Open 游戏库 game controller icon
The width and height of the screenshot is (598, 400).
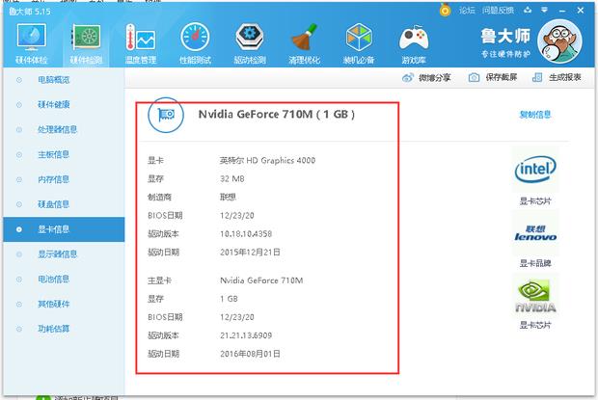coord(415,40)
